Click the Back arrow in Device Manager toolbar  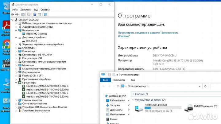coord(12,14)
